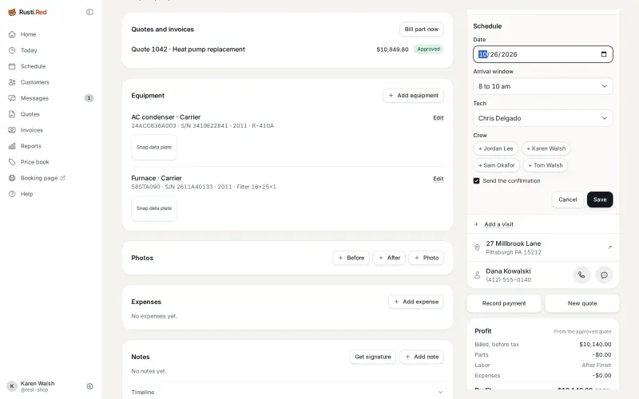
Task: Click the unread messages badge
Action: (x=89, y=98)
